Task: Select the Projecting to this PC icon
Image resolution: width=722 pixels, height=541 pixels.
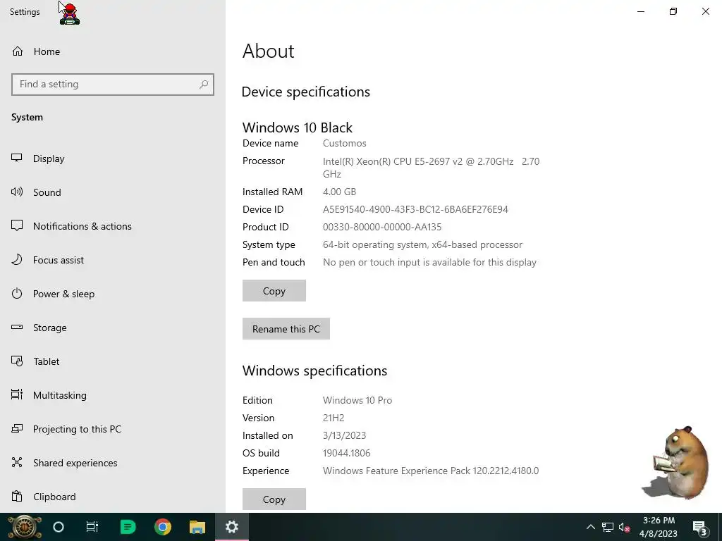Action: click(x=17, y=429)
